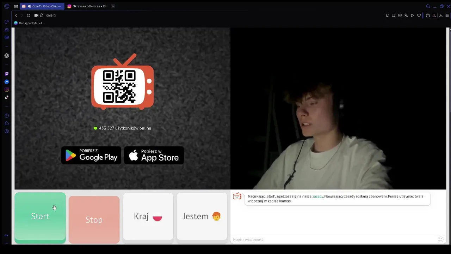Open the 'Dodaj podtytuł' bookmark
Viewport: 451px width, 254px height.
30,23
